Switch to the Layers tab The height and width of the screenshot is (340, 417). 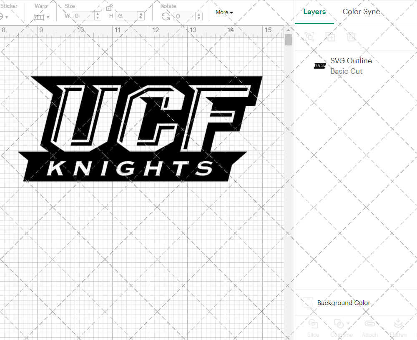[314, 12]
